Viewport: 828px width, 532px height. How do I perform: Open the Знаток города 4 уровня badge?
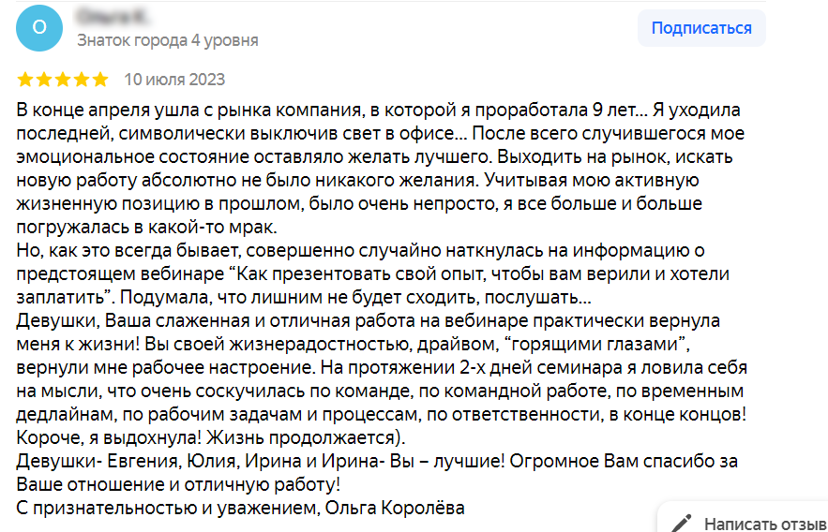[x=168, y=40]
